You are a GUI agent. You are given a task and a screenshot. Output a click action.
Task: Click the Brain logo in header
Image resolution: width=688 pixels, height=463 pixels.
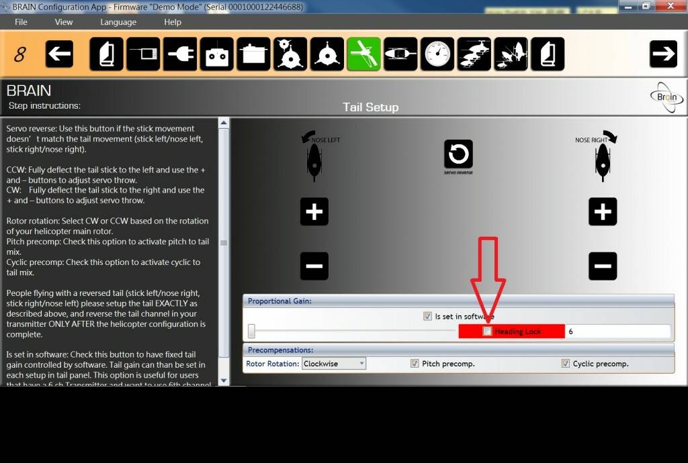[667, 97]
